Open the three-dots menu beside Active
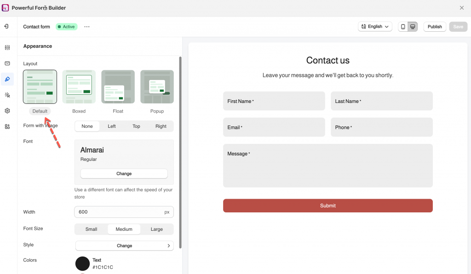471x274 pixels. pyautogui.click(x=87, y=27)
